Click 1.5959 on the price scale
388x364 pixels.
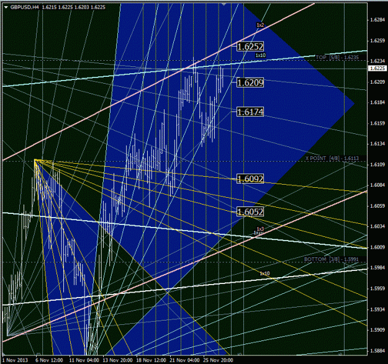pos(377,288)
